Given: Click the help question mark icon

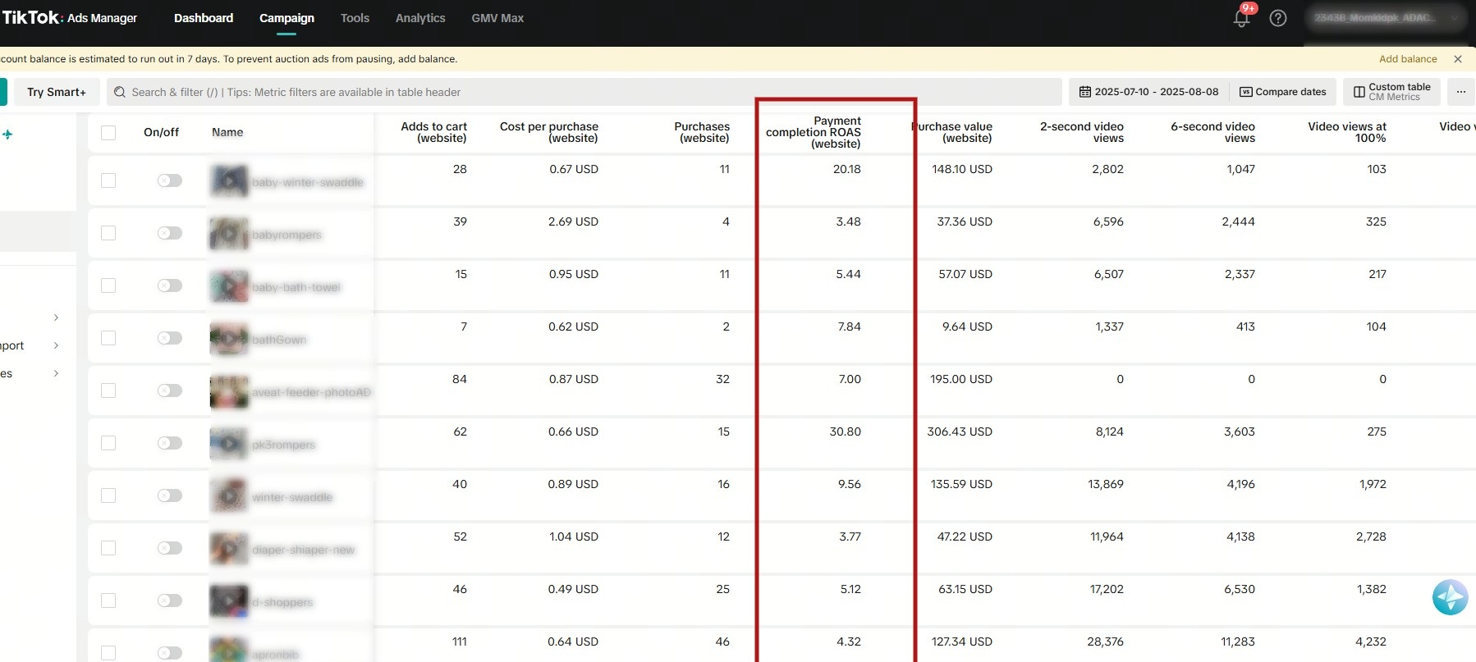Looking at the screenshot, I should pos(1278,18).
